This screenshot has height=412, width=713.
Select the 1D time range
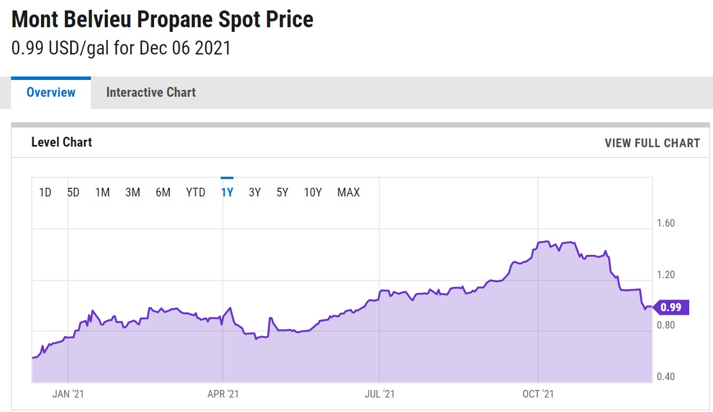(45, 192)
